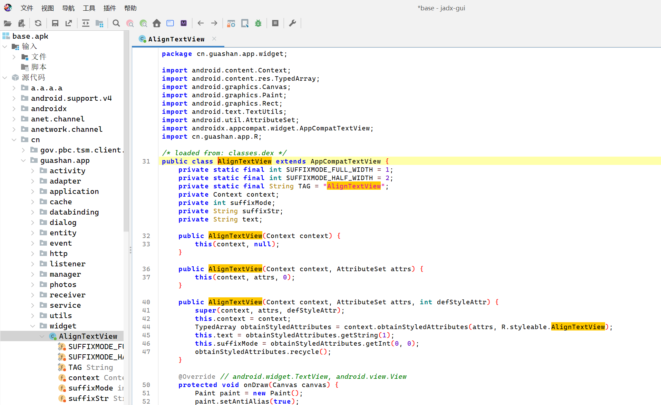Click the save (floppy disk) icon
Viewport: 661px width, 405px height.
(55, 23)
